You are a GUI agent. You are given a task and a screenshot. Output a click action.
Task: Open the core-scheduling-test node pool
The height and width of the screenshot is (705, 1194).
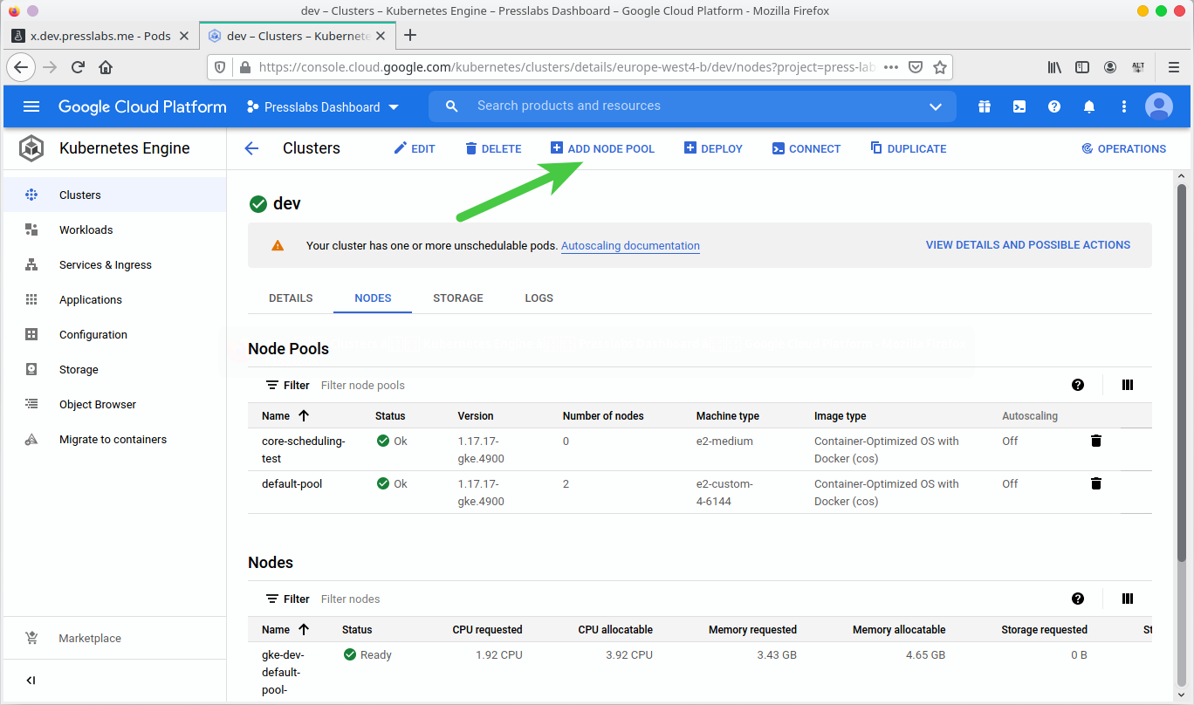(304, 449)
